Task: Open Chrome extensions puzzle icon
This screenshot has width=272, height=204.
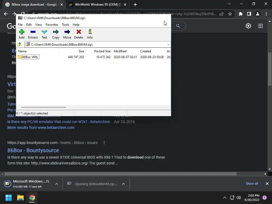Action: click(240, 14)
